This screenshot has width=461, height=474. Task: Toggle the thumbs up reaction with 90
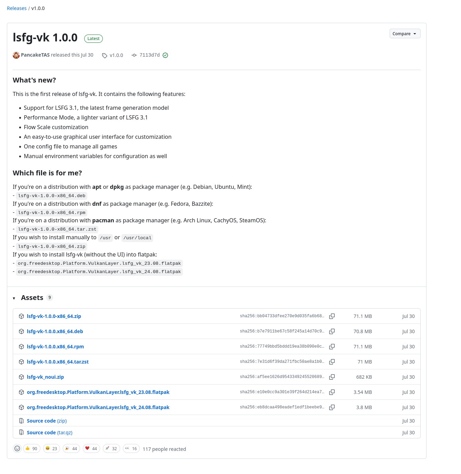[32, 448]
